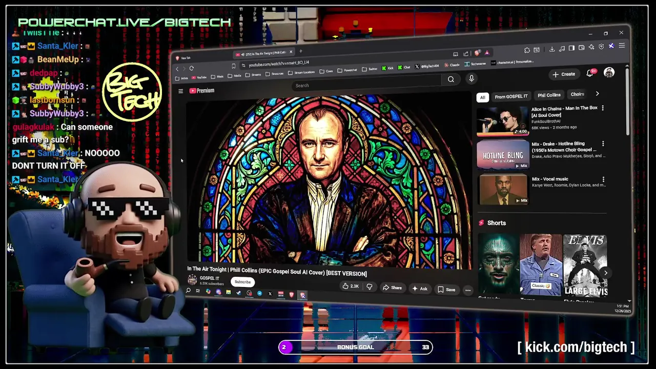Save the video with Save button

click(x=446, y=290)
